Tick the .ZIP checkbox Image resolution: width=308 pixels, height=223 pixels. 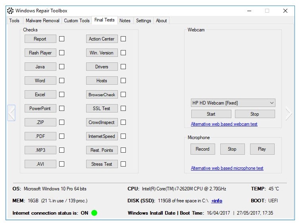[x=62, y=122]
